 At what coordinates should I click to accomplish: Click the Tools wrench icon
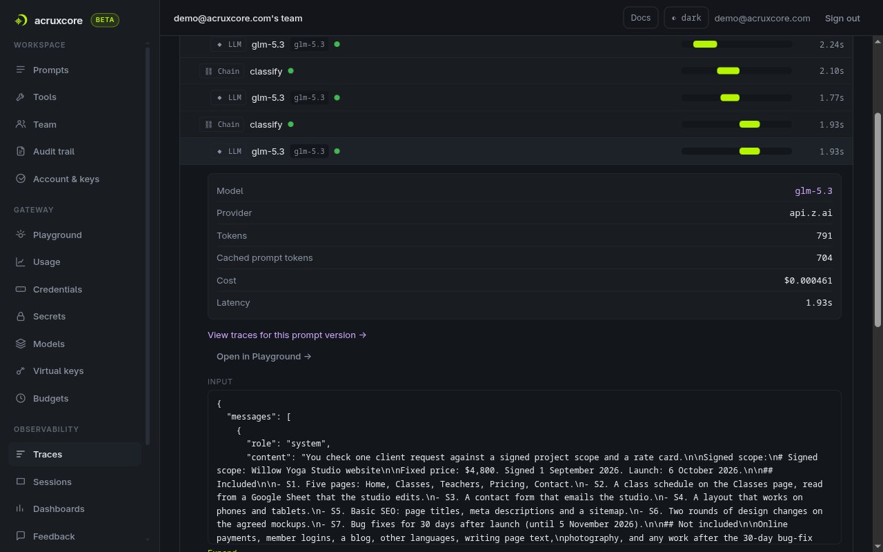[x=21, y=97]
